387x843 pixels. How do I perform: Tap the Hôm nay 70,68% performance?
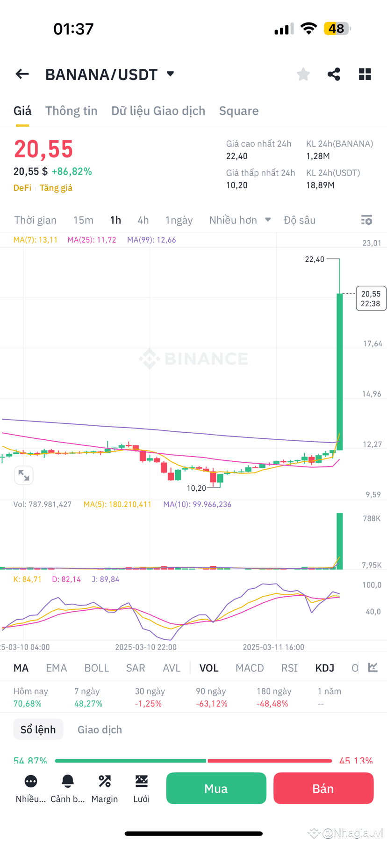click(x=31, y=697)
